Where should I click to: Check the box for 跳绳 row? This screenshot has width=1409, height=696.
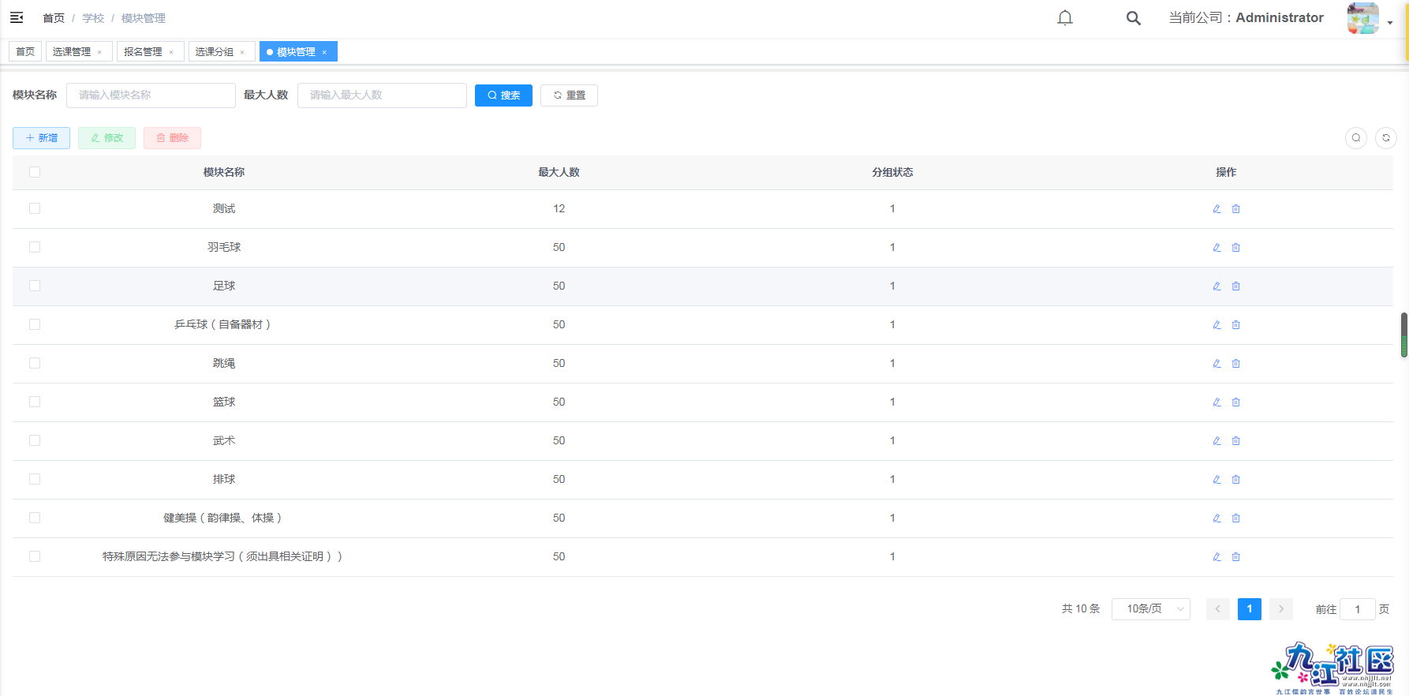tap(35, 363)
